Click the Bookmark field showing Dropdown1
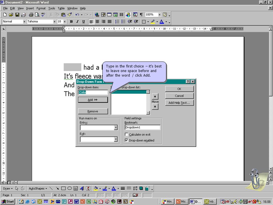 142,128
